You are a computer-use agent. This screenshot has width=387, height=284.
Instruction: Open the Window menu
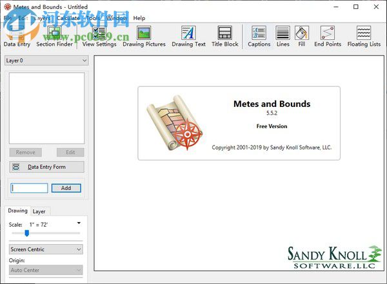tap(117, 18)
